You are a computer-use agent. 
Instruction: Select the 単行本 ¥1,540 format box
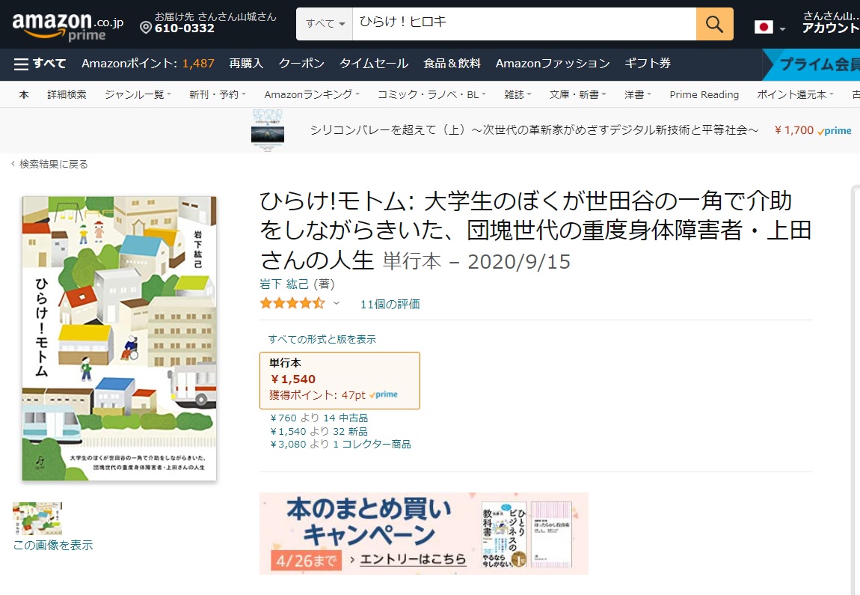tap(340, 380)
